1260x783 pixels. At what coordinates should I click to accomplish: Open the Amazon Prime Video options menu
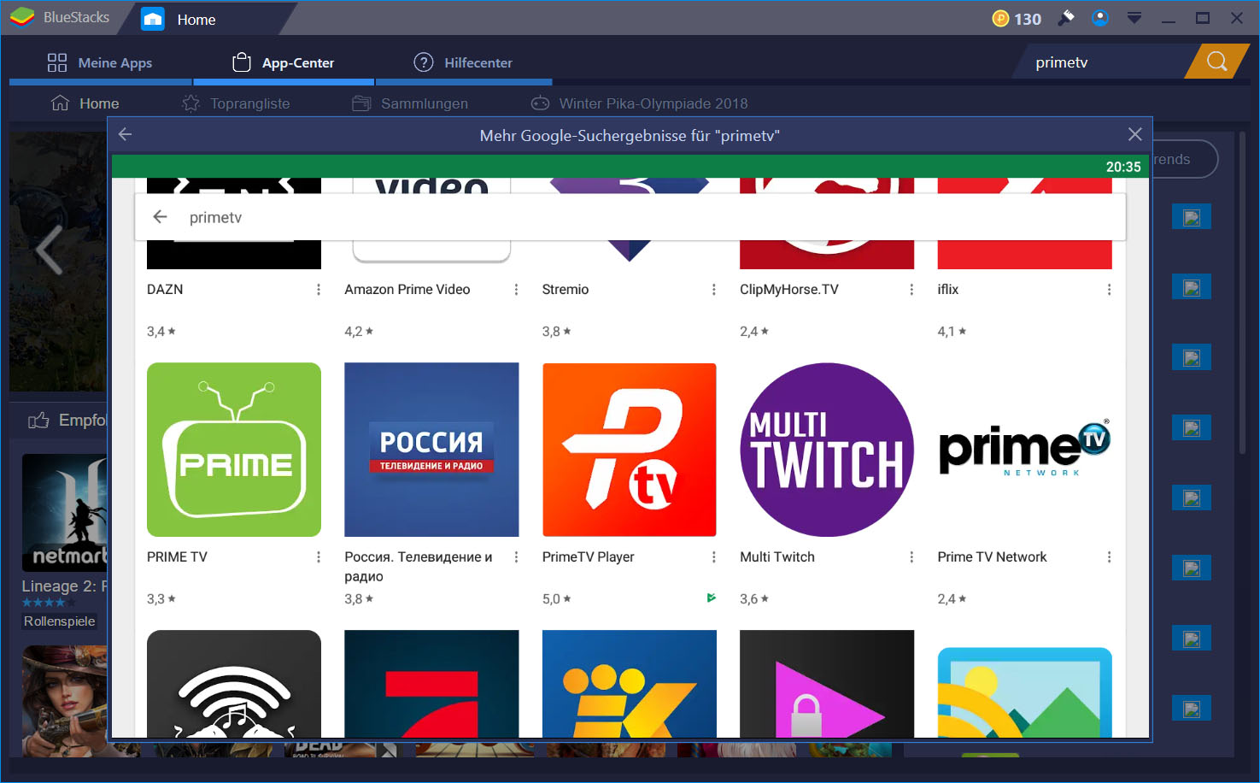[516, 290]
